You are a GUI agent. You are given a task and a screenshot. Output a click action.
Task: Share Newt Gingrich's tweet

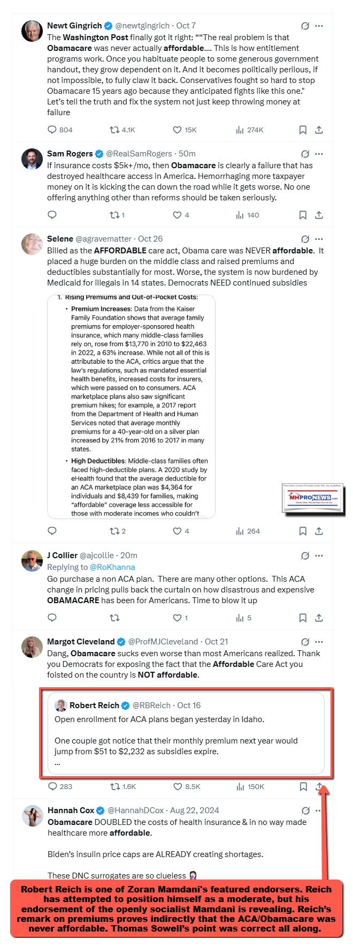point(319,130)
